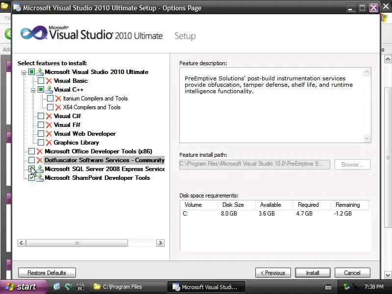The height and width of the screenshot is (294, 392).
Task: Select Microsoft SQL Server 2008 Express Service item
Action: tap(104, 169)
